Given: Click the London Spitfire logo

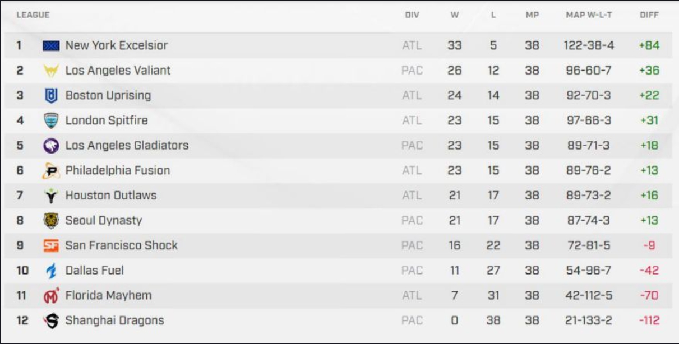Looking at the screenshot, I should (x=51, y=121).
